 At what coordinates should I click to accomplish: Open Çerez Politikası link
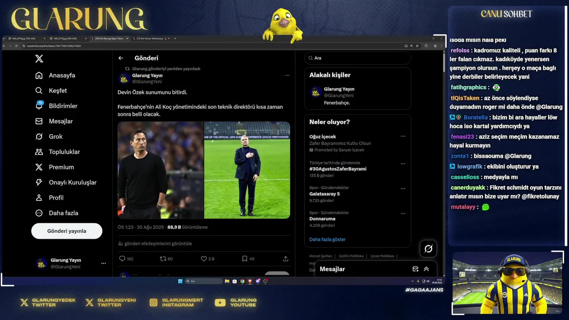(x=382, y=256)
